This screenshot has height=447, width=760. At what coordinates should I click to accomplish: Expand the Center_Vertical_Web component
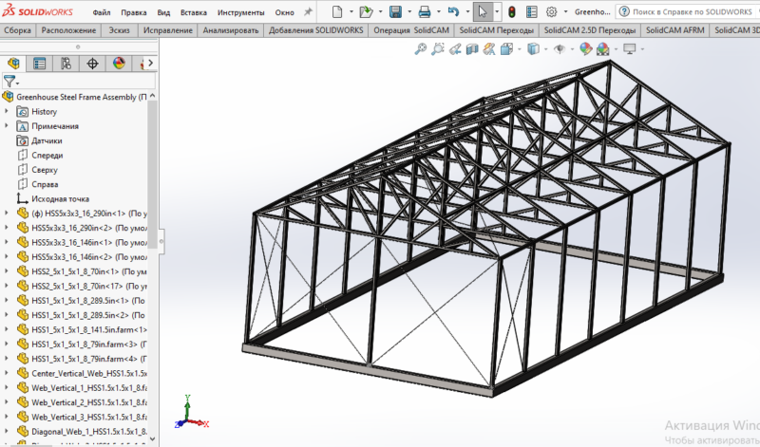pyautogui.click(x=7, y=373)
